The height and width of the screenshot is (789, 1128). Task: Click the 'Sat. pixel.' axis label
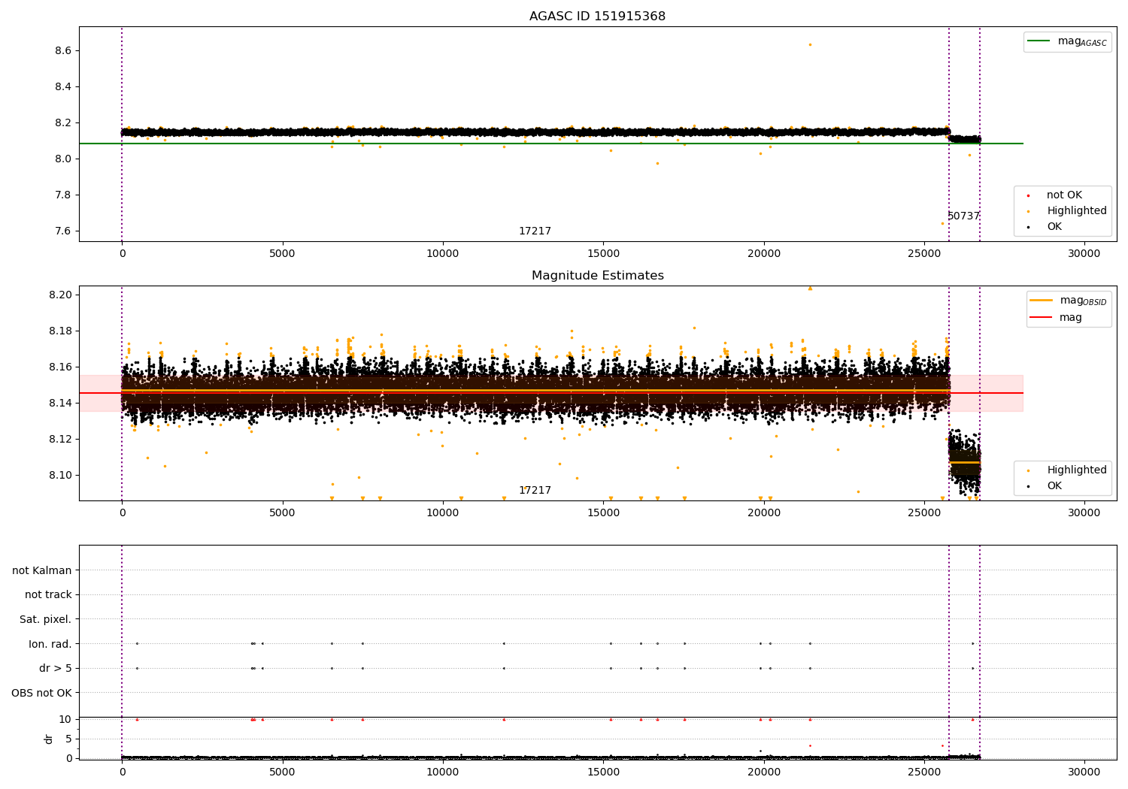point(46,620)
